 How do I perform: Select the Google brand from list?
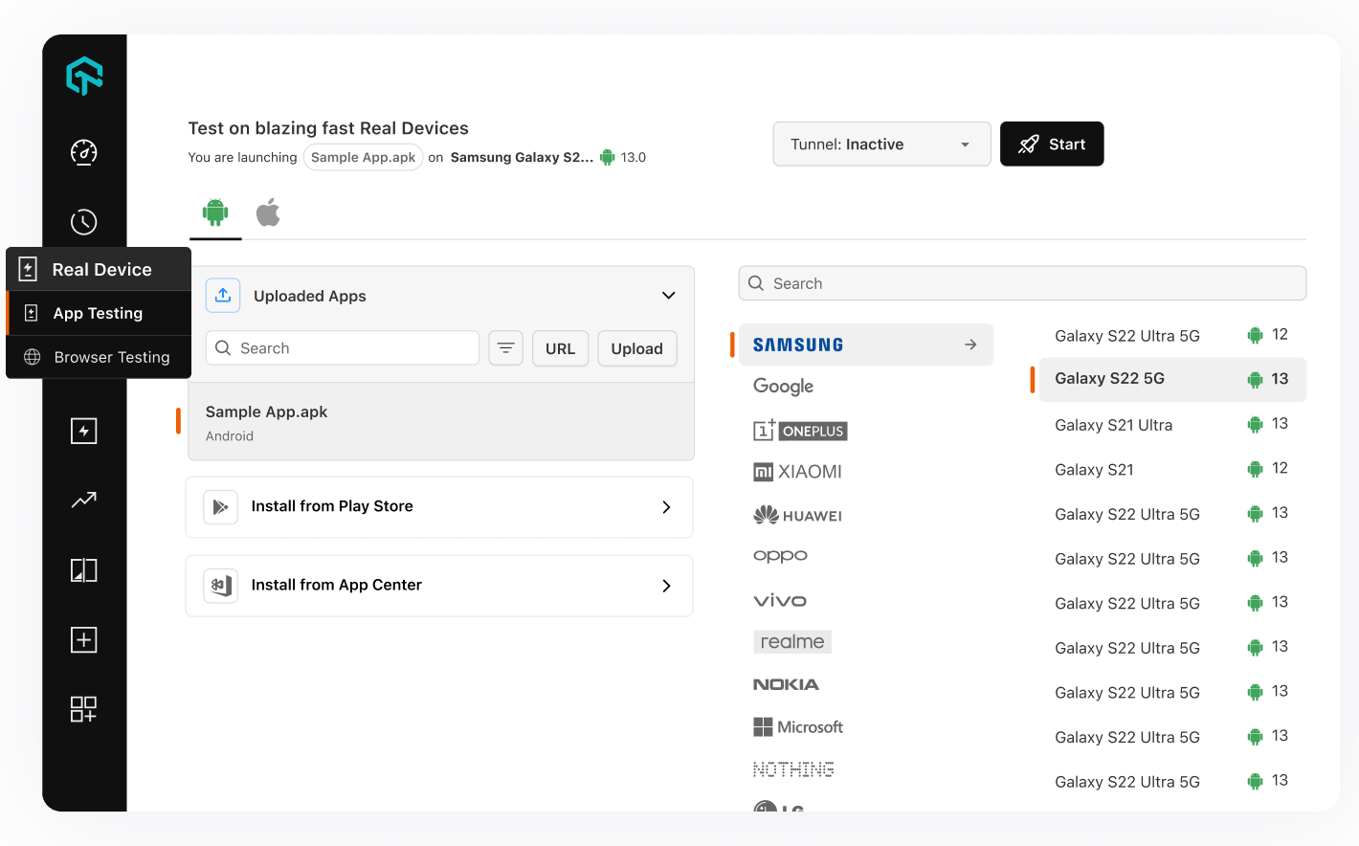(x=784, y=386)
